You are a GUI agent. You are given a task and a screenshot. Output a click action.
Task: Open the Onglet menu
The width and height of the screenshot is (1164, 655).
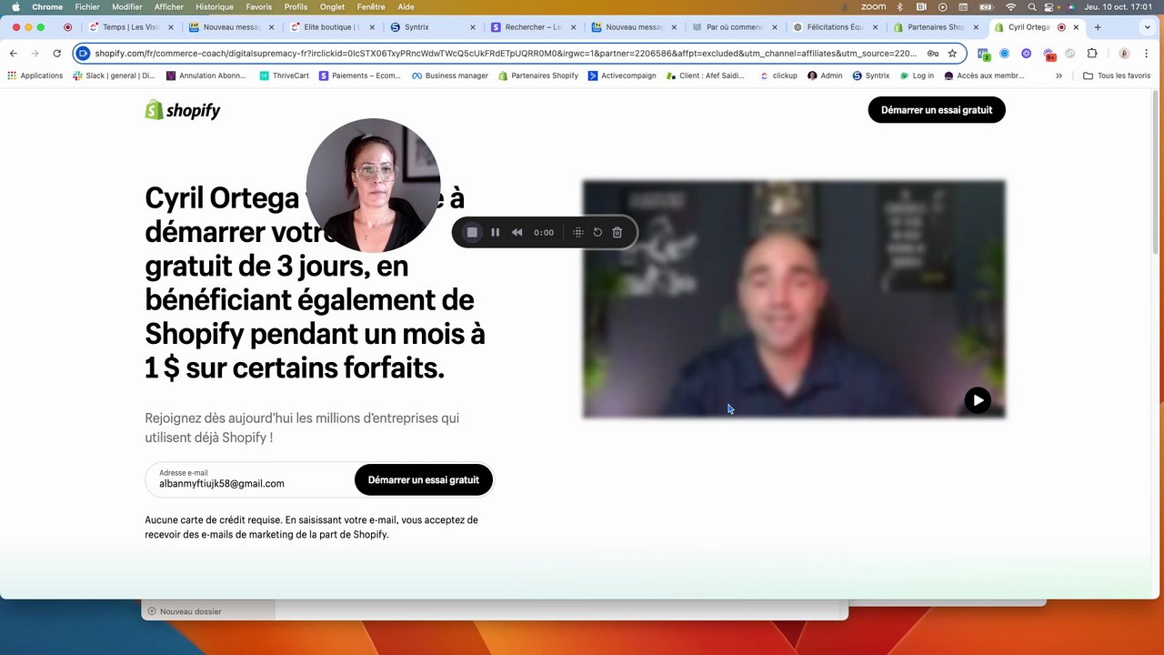pyautogui.click(x=332, y=6)
